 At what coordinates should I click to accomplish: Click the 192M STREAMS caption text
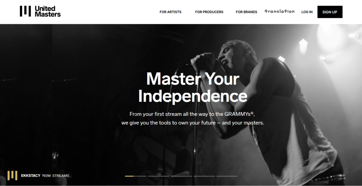click(x=56, y=176)
